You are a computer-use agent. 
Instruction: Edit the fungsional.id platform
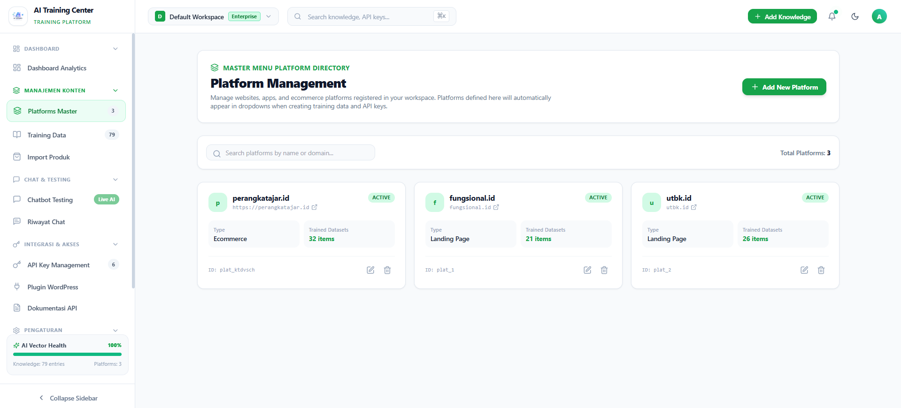pyautogui.click(x=587, y=270)
